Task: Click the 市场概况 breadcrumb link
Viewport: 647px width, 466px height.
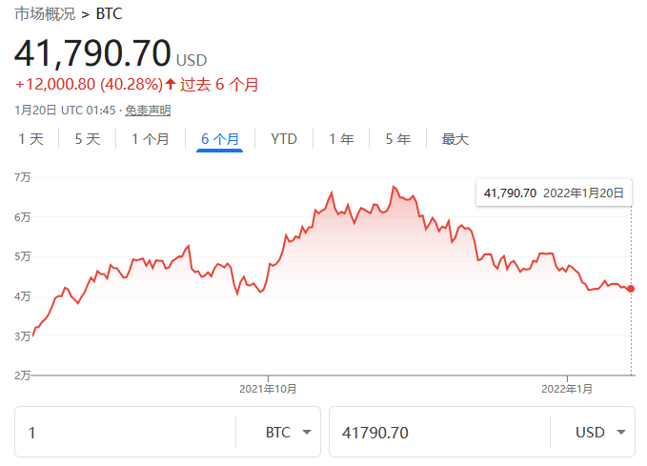Action: pos(44,14)
